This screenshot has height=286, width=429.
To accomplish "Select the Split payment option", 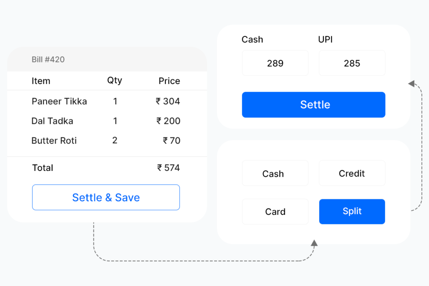I will pyautogui.click(x=352, y=211).
